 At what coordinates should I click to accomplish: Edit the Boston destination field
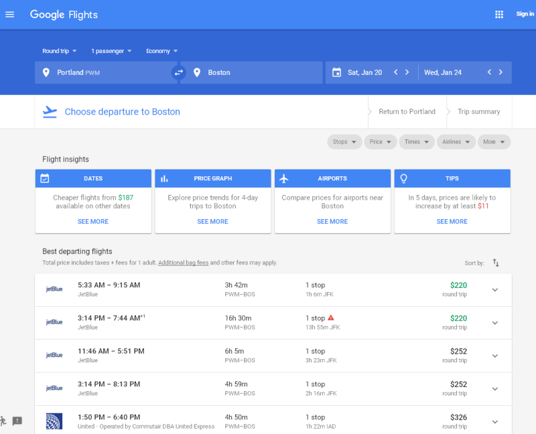click(252, 72)
